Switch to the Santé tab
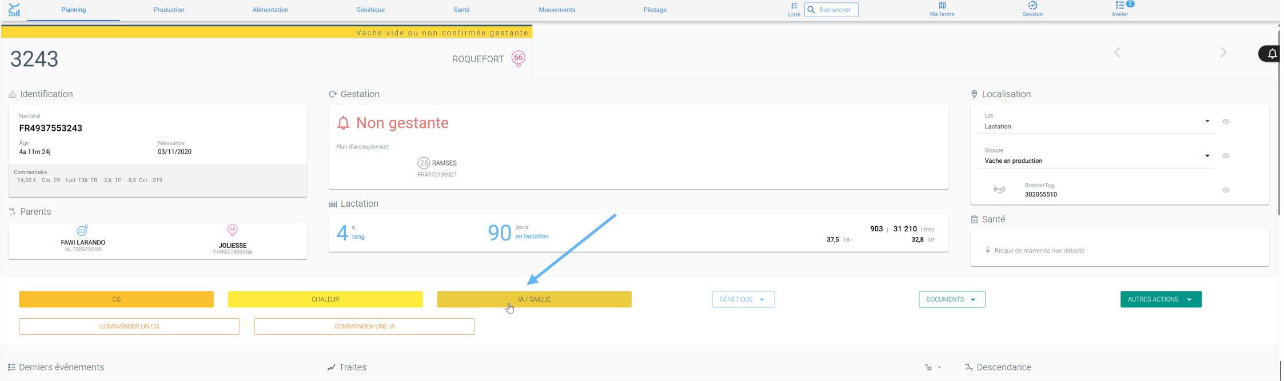Image resolution: width=1284 pixels, height=381 pixels. pos(462,10)
